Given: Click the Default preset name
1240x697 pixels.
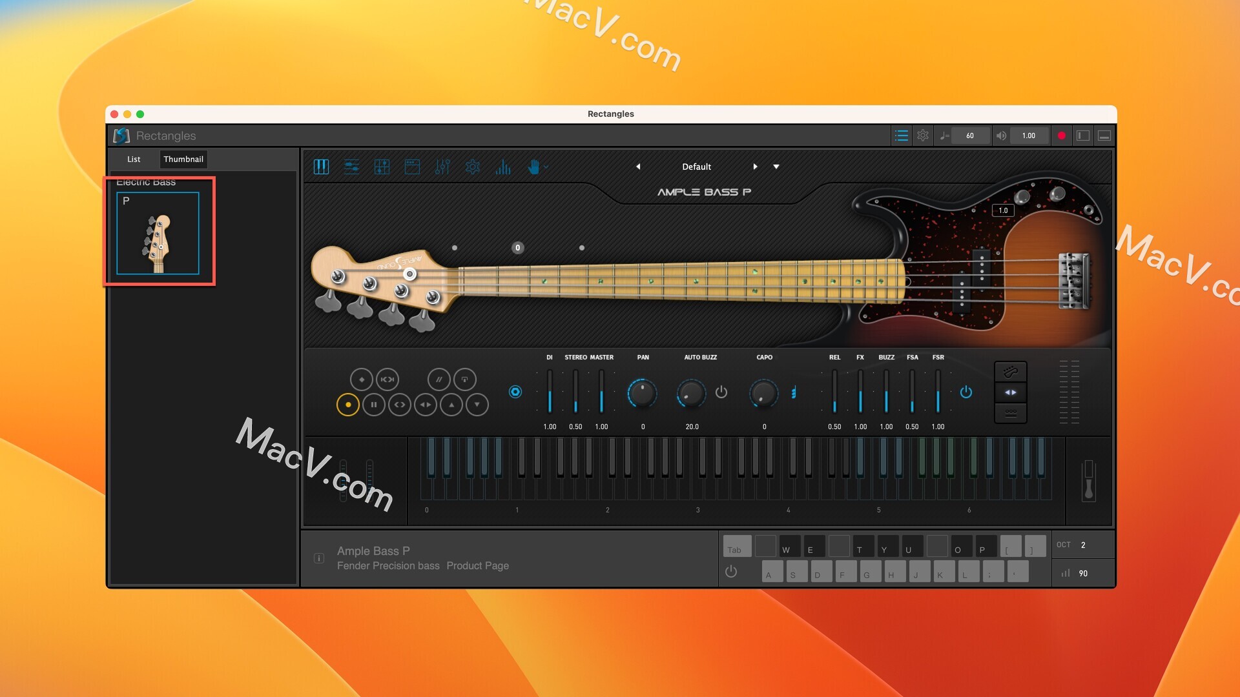Looking at the screenshot, I should [x=696, y=167].
